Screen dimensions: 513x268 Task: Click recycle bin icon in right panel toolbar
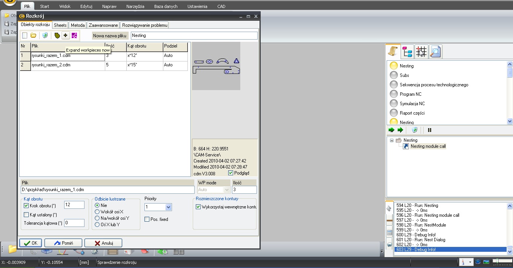415,130
